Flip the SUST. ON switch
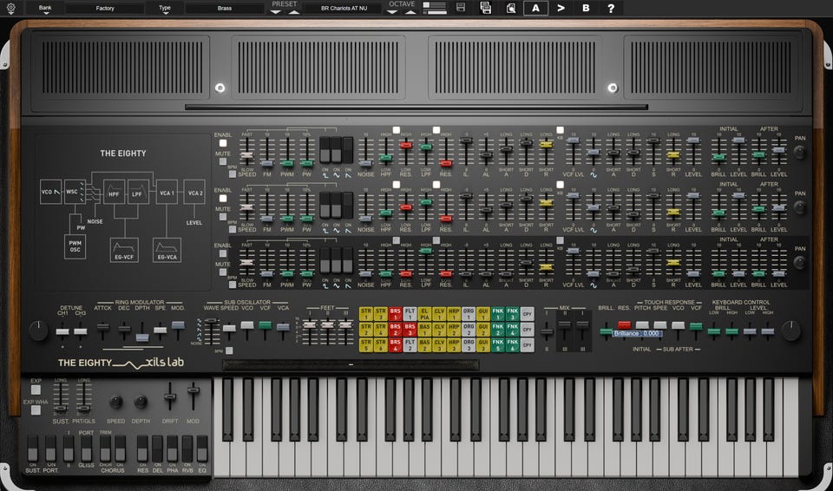This screenshot has height=491, width=833. [33, 448]
